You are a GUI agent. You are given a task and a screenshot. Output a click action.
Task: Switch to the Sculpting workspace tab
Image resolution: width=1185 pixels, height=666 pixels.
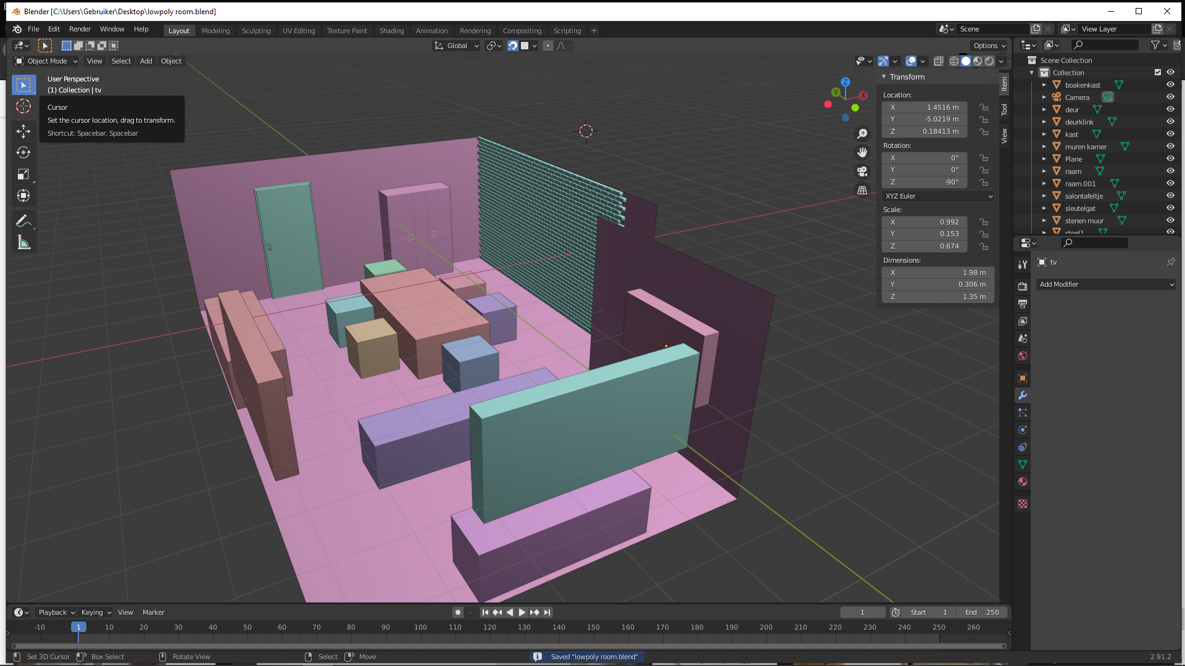(256, 31)
